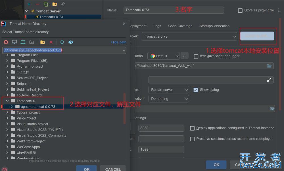This screenshot has width=284, height=171.
Task: Click the HTTP port 8080 field
Action: pos(161,128)
